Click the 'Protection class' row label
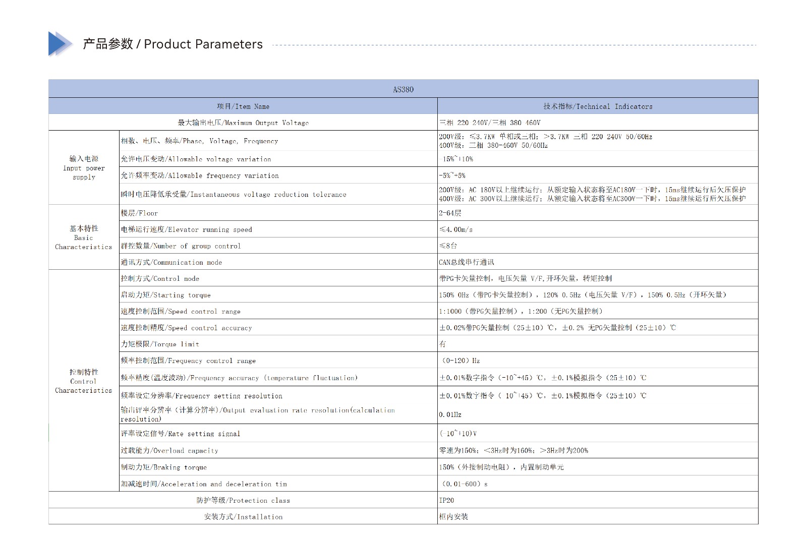Image resolution: width=807 pixels, height=538 pixels. tap(243, 500)
